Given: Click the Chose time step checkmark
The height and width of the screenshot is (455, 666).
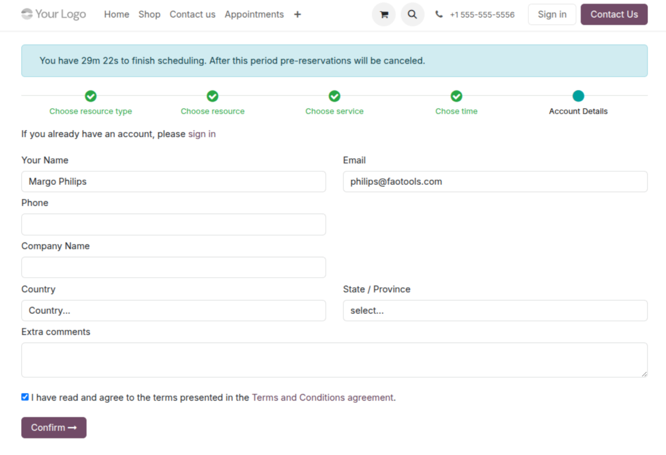Looking at the screenshot, I should [456, 96].
